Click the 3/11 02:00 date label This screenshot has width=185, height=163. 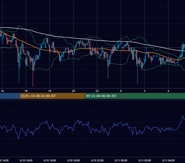[144, 160]
